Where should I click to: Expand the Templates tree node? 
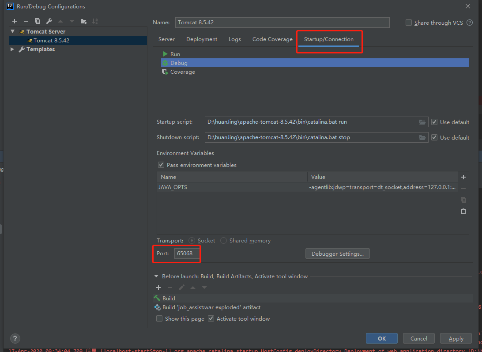point(12,49)
